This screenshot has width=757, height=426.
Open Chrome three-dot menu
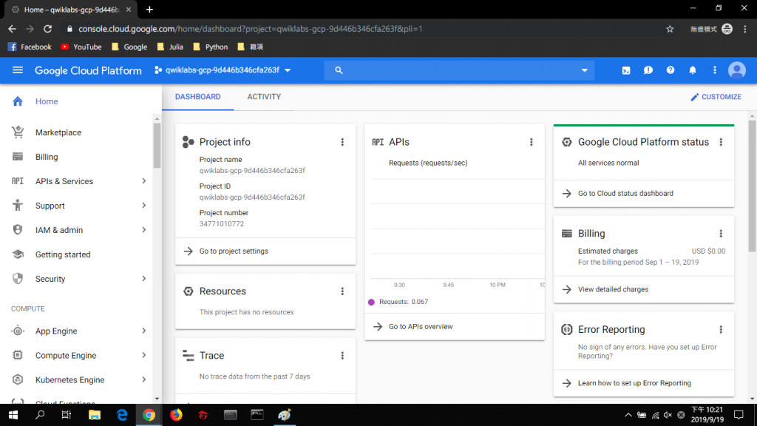(x=745, y=29)
